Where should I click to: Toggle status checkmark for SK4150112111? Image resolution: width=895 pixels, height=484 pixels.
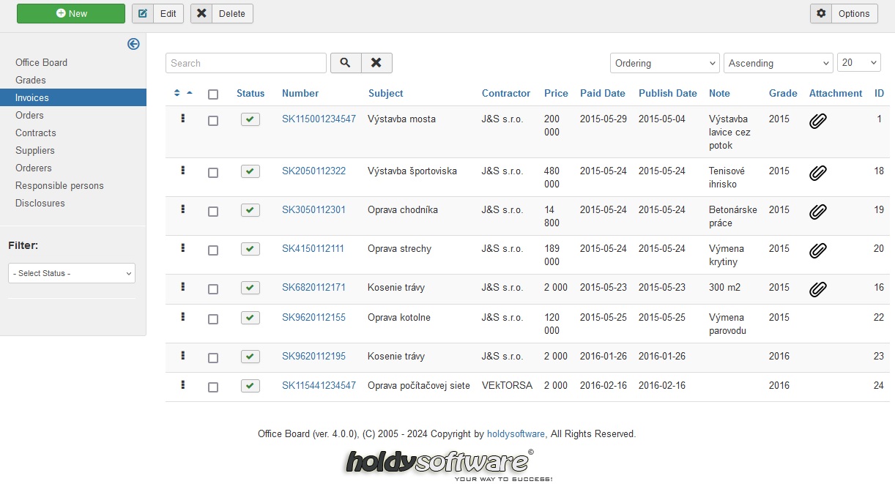coord(250,249)
